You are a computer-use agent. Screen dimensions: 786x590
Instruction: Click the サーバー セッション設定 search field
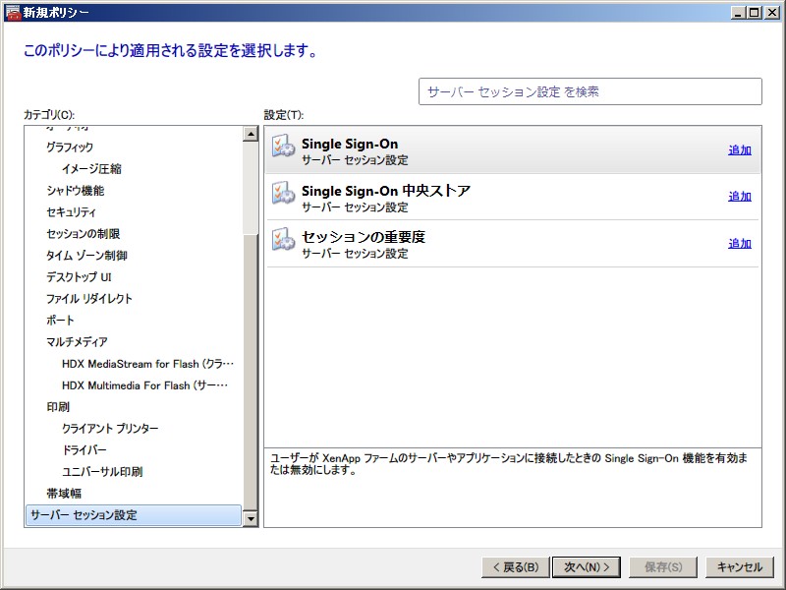(589, 91)
